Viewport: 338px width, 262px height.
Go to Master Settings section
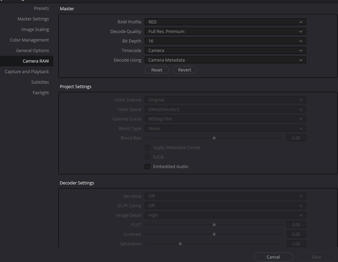point(33,19)
